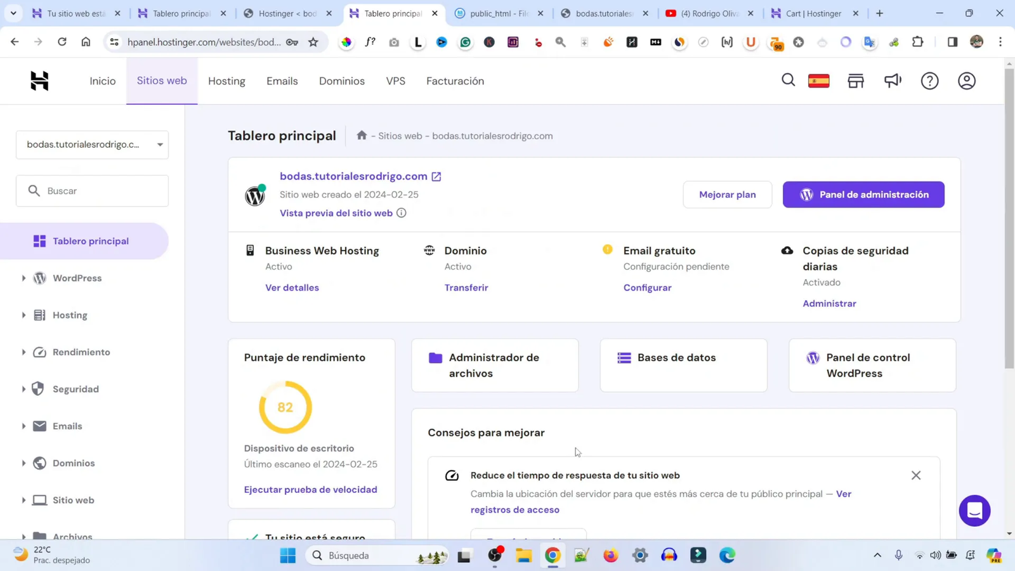Click the Panel de administración button

(x=863, y=195)
